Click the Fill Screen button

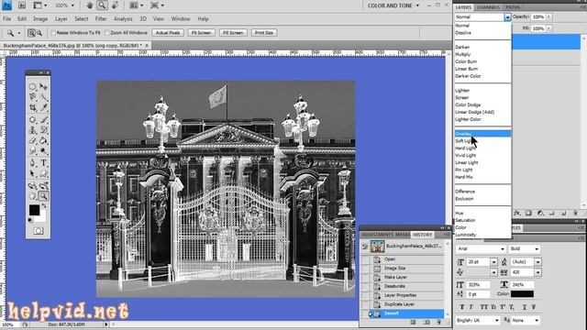coord(233,33)
